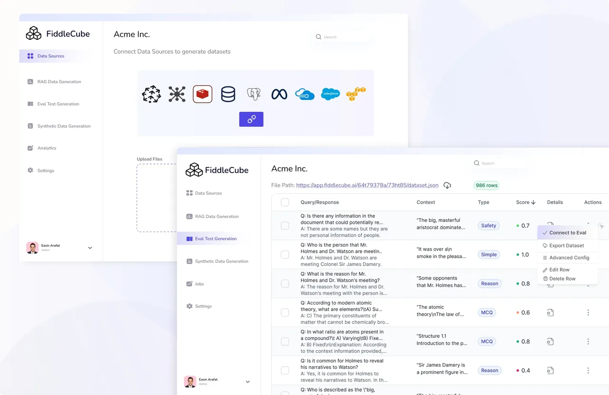Click the 0.4 score value

(x=525, y=371)
